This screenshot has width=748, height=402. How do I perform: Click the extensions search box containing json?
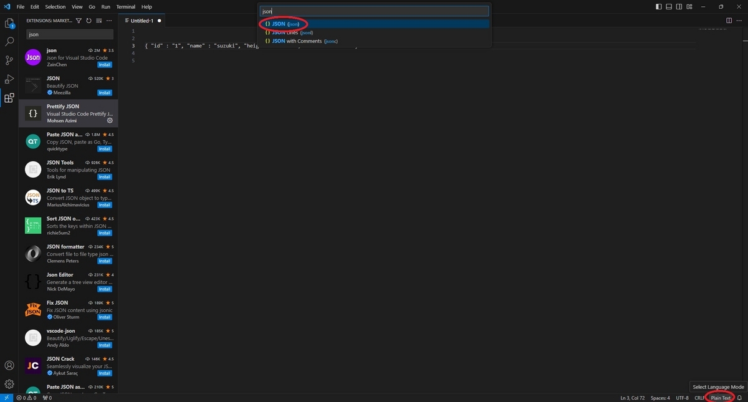70,35
